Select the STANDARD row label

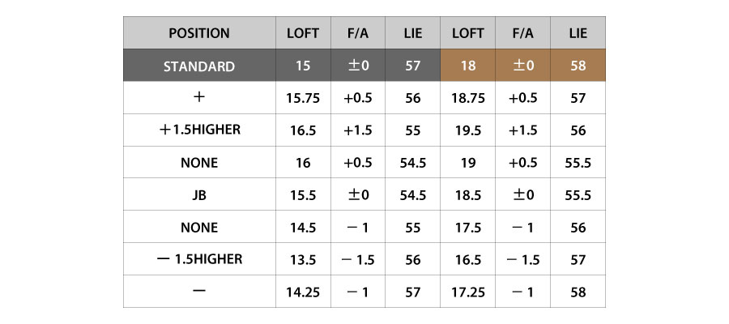198,66
